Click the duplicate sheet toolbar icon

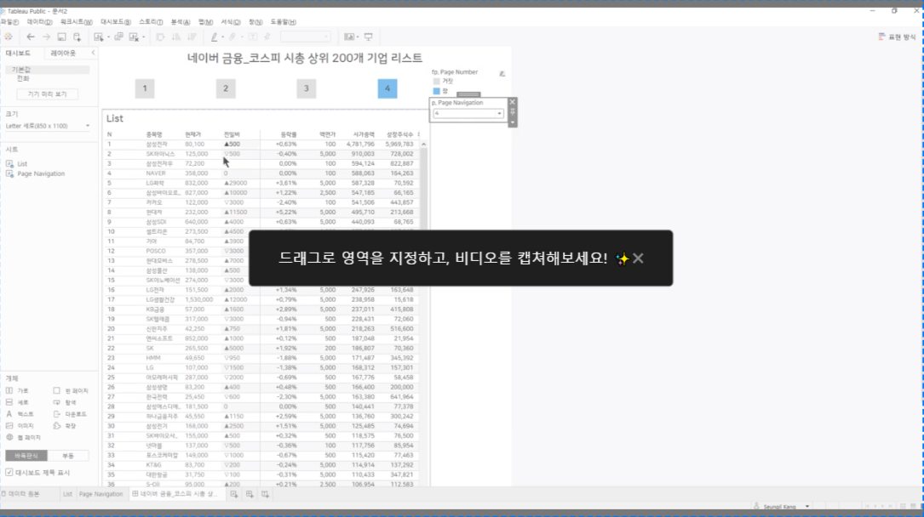pos(118,37)
